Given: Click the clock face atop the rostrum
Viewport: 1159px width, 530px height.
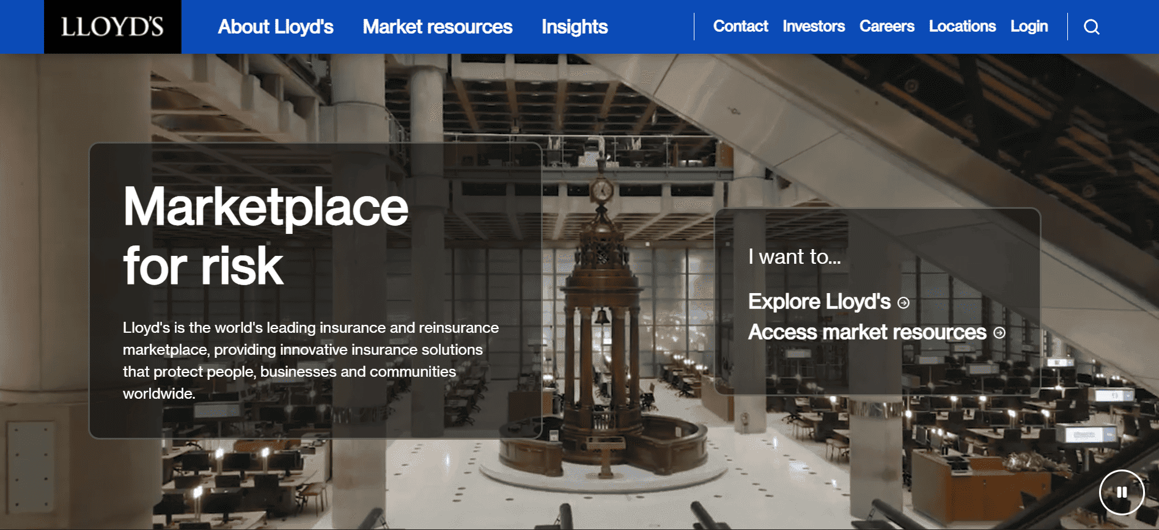Looking at the screenshot, I should point(602,191).
